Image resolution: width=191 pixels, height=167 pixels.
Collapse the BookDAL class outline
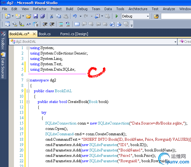tap(28, 91)
